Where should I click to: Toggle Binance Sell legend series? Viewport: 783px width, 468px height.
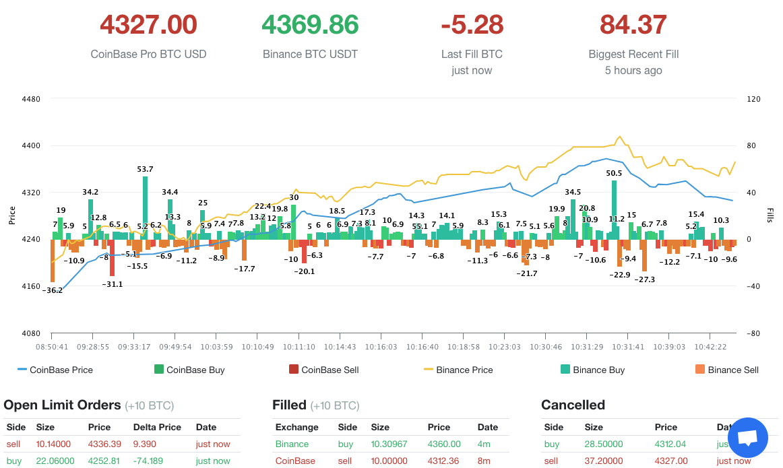(x=726, y=370)
